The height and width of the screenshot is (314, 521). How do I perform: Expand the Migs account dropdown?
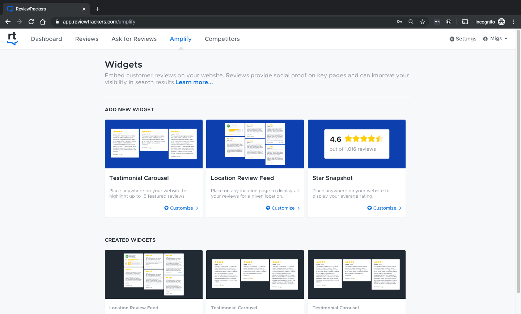[x=495, y=39]
